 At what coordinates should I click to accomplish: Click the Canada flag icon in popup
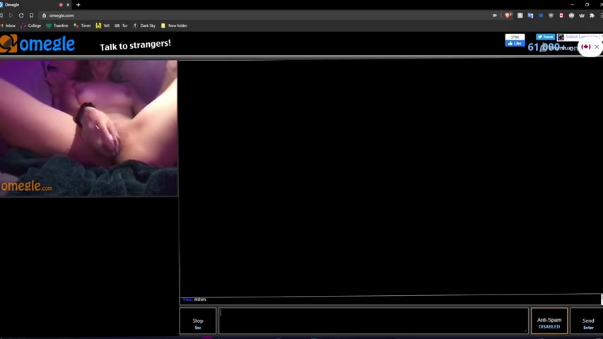coord(586,47)
